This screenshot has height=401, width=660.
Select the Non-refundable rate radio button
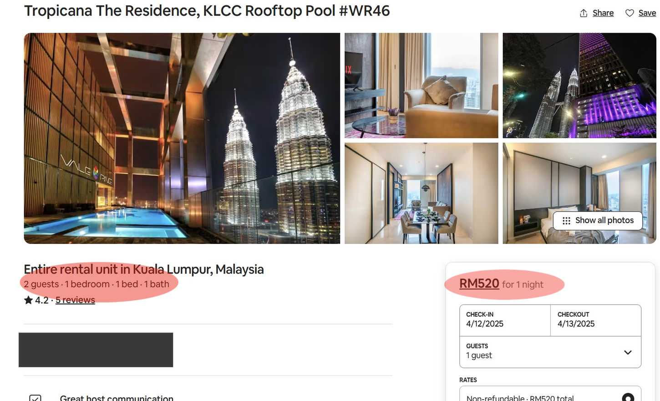pos(628,398)
